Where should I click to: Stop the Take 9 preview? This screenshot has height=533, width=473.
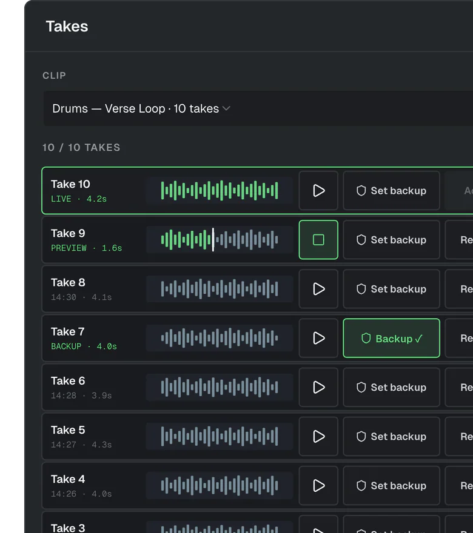[x=318, y=240]
